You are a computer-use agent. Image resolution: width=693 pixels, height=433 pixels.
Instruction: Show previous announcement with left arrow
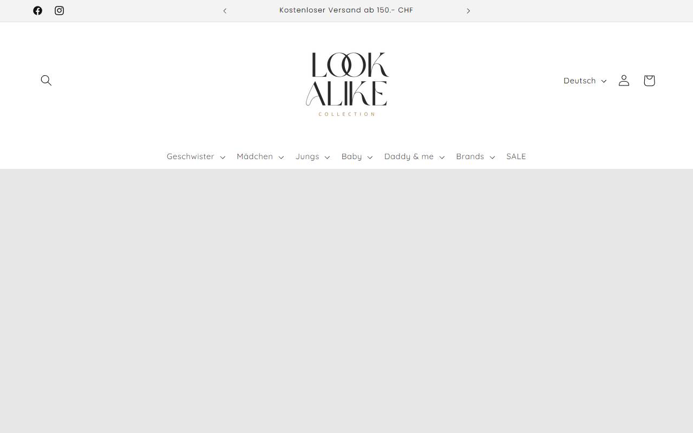pyautogui.click(x=225, y=11)
